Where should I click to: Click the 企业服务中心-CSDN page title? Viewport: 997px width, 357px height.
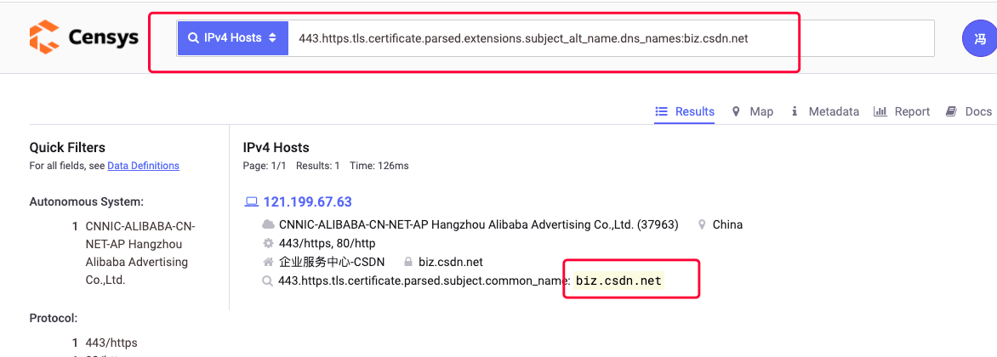pyautogui.click(x=333, y=262)
